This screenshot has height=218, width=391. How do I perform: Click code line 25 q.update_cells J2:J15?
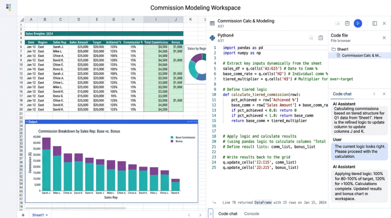260,167
